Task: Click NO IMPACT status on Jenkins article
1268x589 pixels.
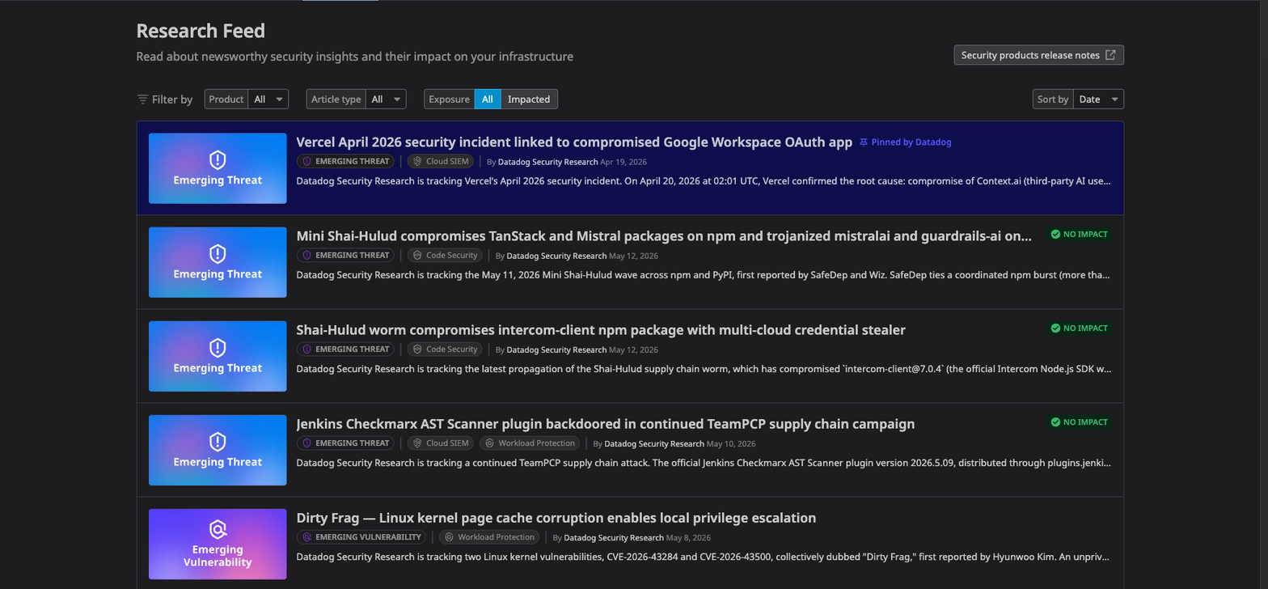Action: point(1079,422)
